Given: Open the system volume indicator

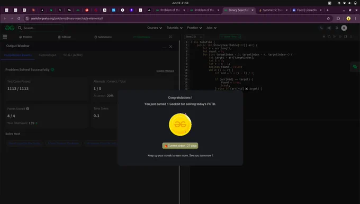Looking at the screenshot, I should pyautogui.click(x=349, y=3).
